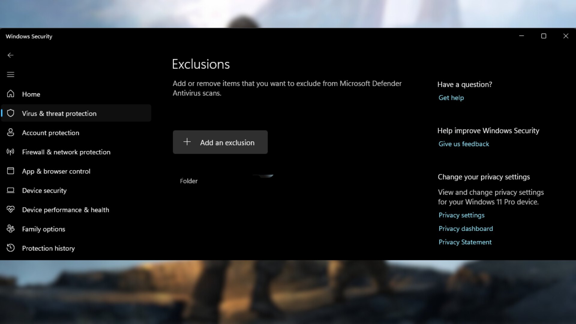
Task: Select Protection history in the navigation pane
Action: pos(48,248)
